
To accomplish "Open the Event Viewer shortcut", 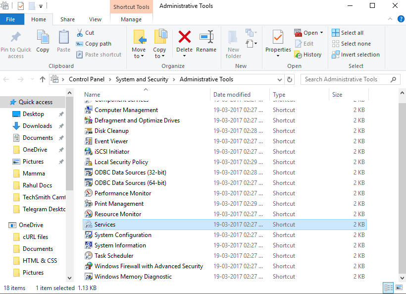I will click(x=111, y=141).
